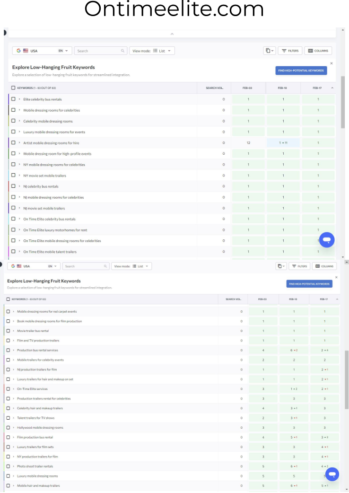Tick checkbox for Celebrity mobile dressing rooms
The width and height of the screenshot is (349, 493).
pos(13,121)
